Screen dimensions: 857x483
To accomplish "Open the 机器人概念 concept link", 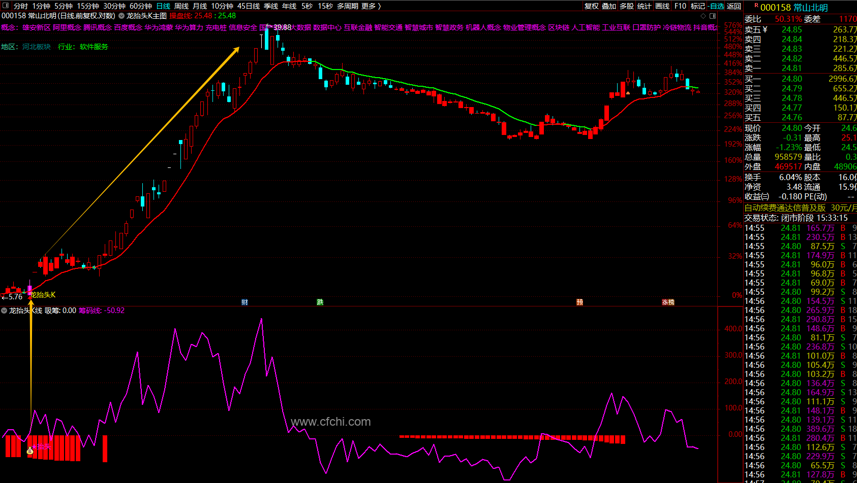I will [483, 27].
